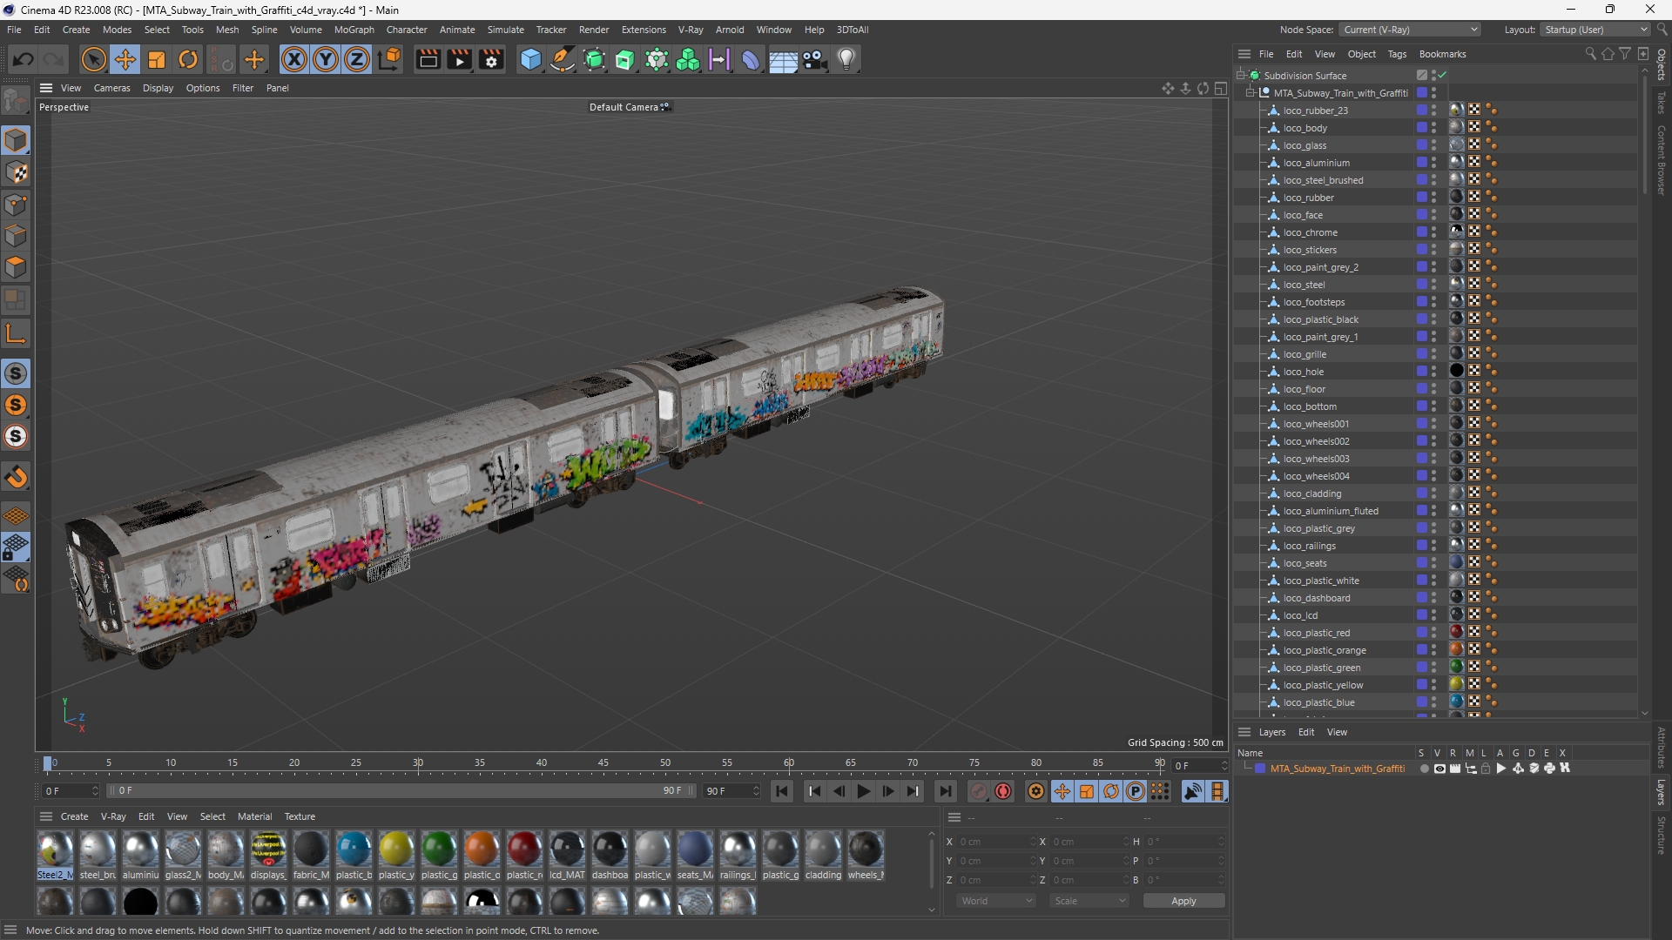Screen dimensions: 1672x940
Task: Open World coordinate mode dropdown
Action: click(996, 901)
